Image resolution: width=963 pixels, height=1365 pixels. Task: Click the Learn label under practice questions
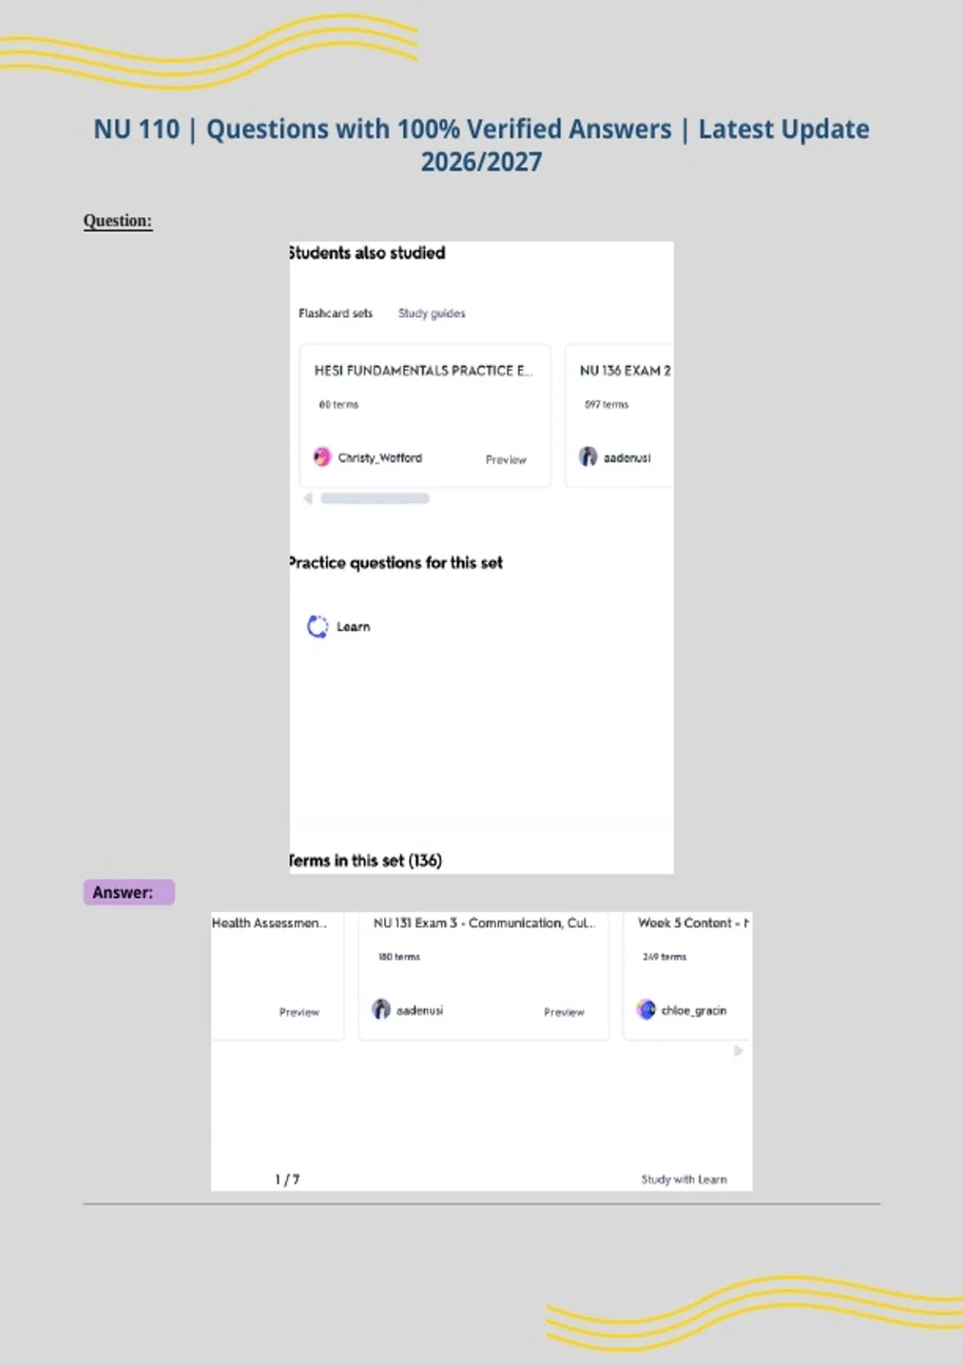click(353, 626)
